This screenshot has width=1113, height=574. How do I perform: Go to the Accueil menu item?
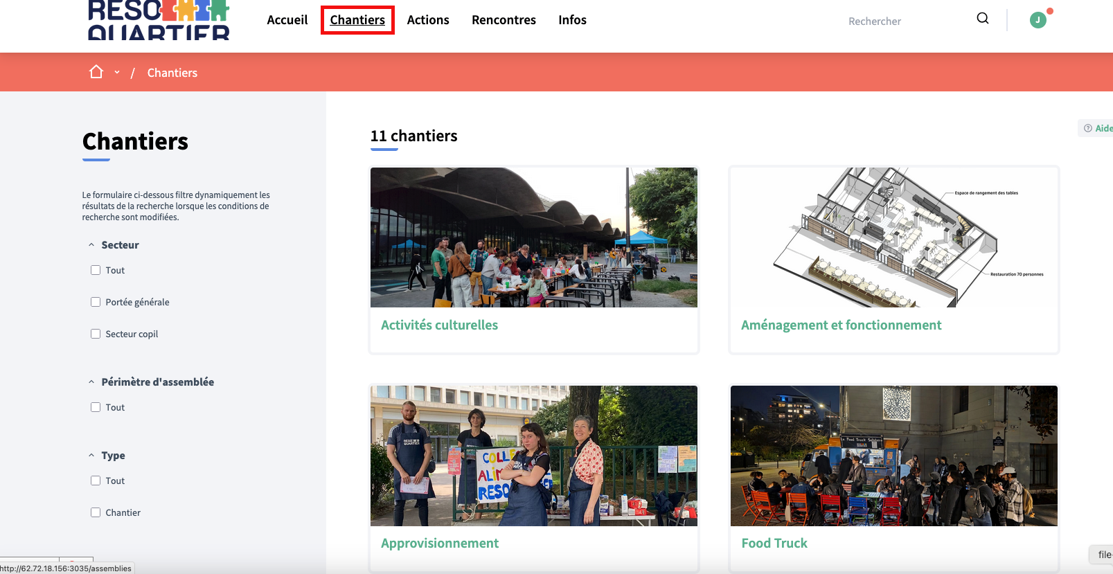point(287,20)
